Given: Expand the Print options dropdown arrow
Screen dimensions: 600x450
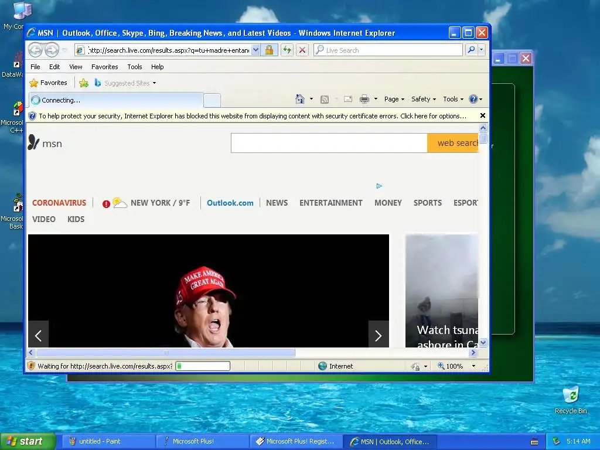Looking at the screenshot, I should [376, 99].
